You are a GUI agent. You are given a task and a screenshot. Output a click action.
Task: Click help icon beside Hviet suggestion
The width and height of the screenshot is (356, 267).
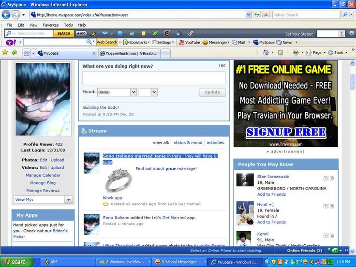click(326, 206)
